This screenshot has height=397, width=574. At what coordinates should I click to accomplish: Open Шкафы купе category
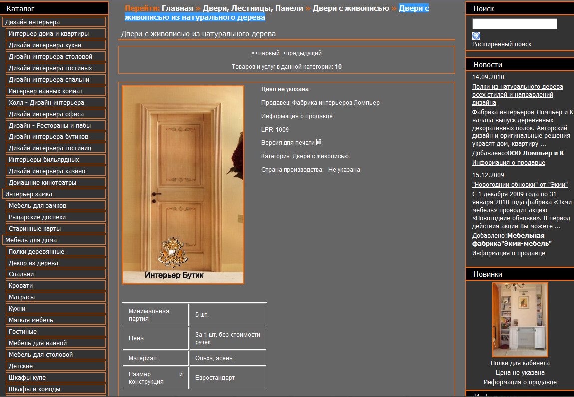click(x=55, y=377)
